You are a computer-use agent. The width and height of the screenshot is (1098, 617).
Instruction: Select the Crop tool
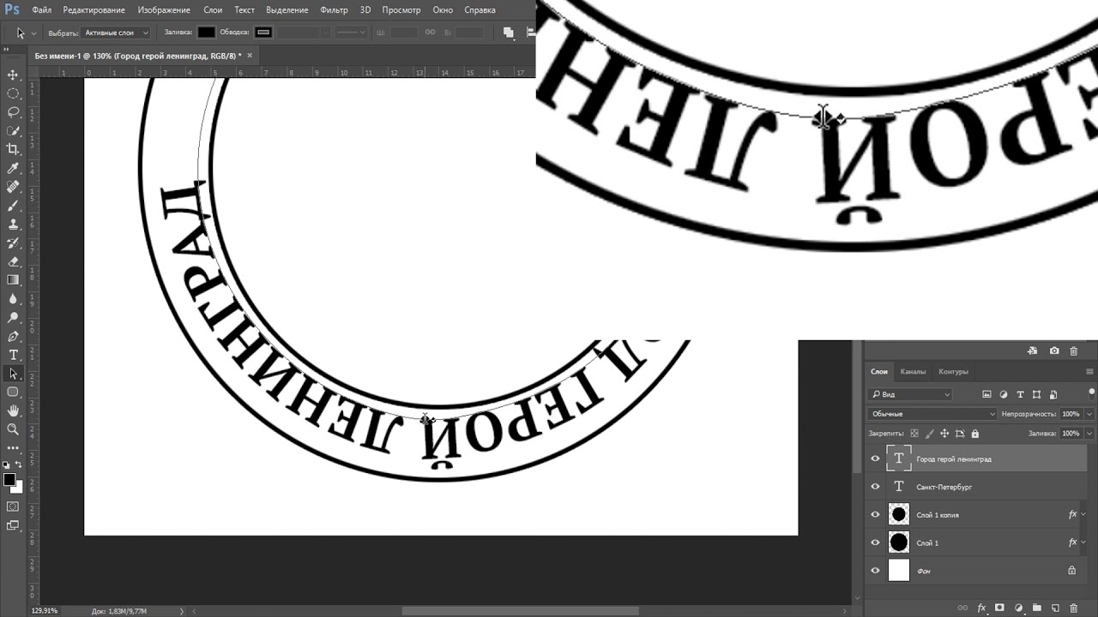click(13, 149)
